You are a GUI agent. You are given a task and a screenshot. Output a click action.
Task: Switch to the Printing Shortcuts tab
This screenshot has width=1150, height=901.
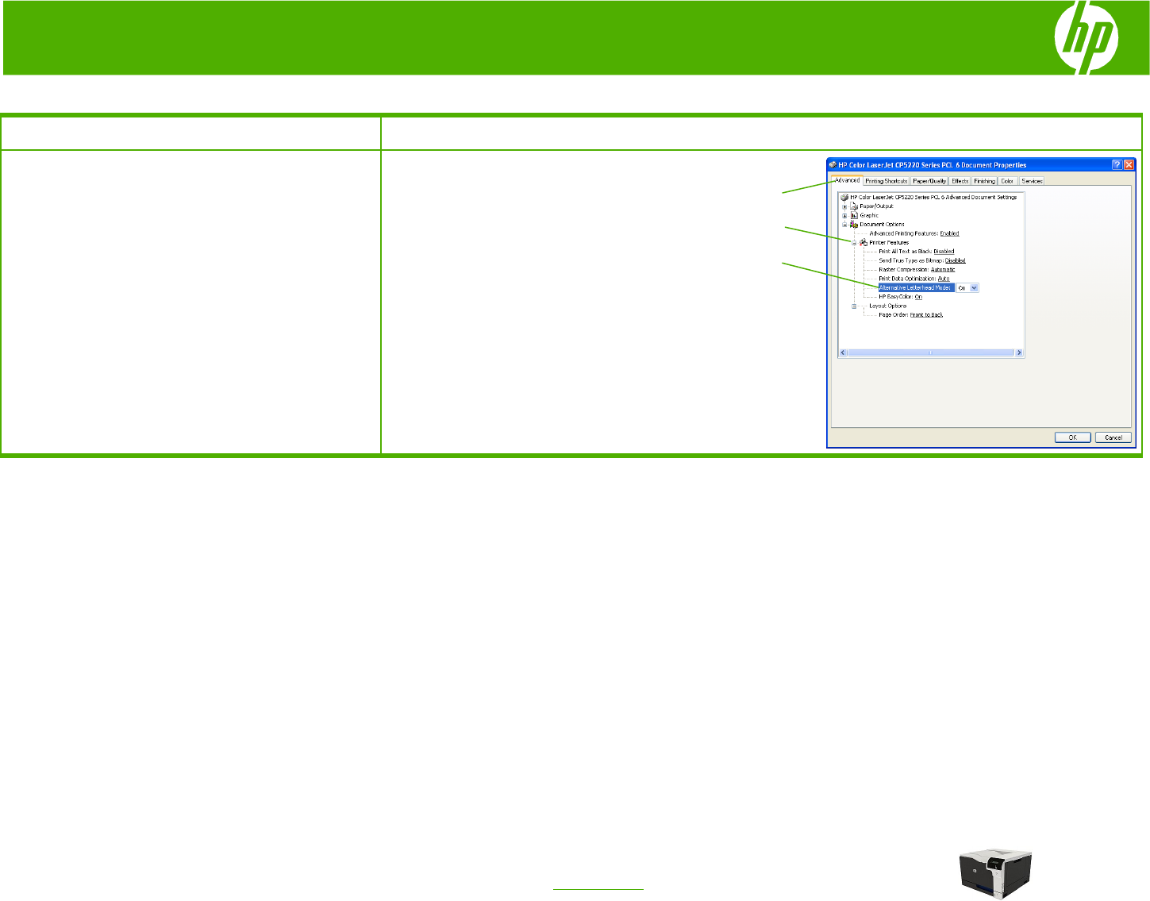886,181
